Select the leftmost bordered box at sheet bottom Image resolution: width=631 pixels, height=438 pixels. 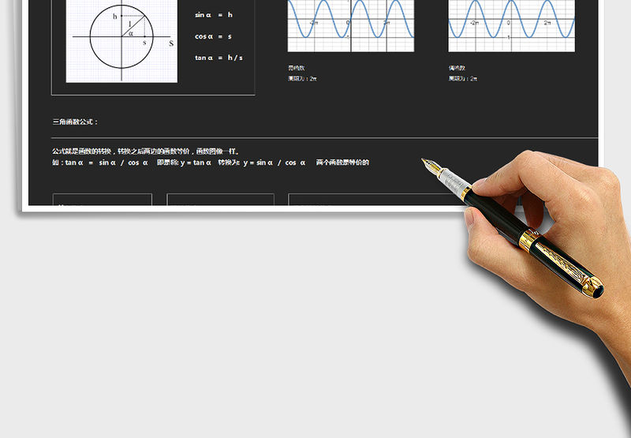102,200
